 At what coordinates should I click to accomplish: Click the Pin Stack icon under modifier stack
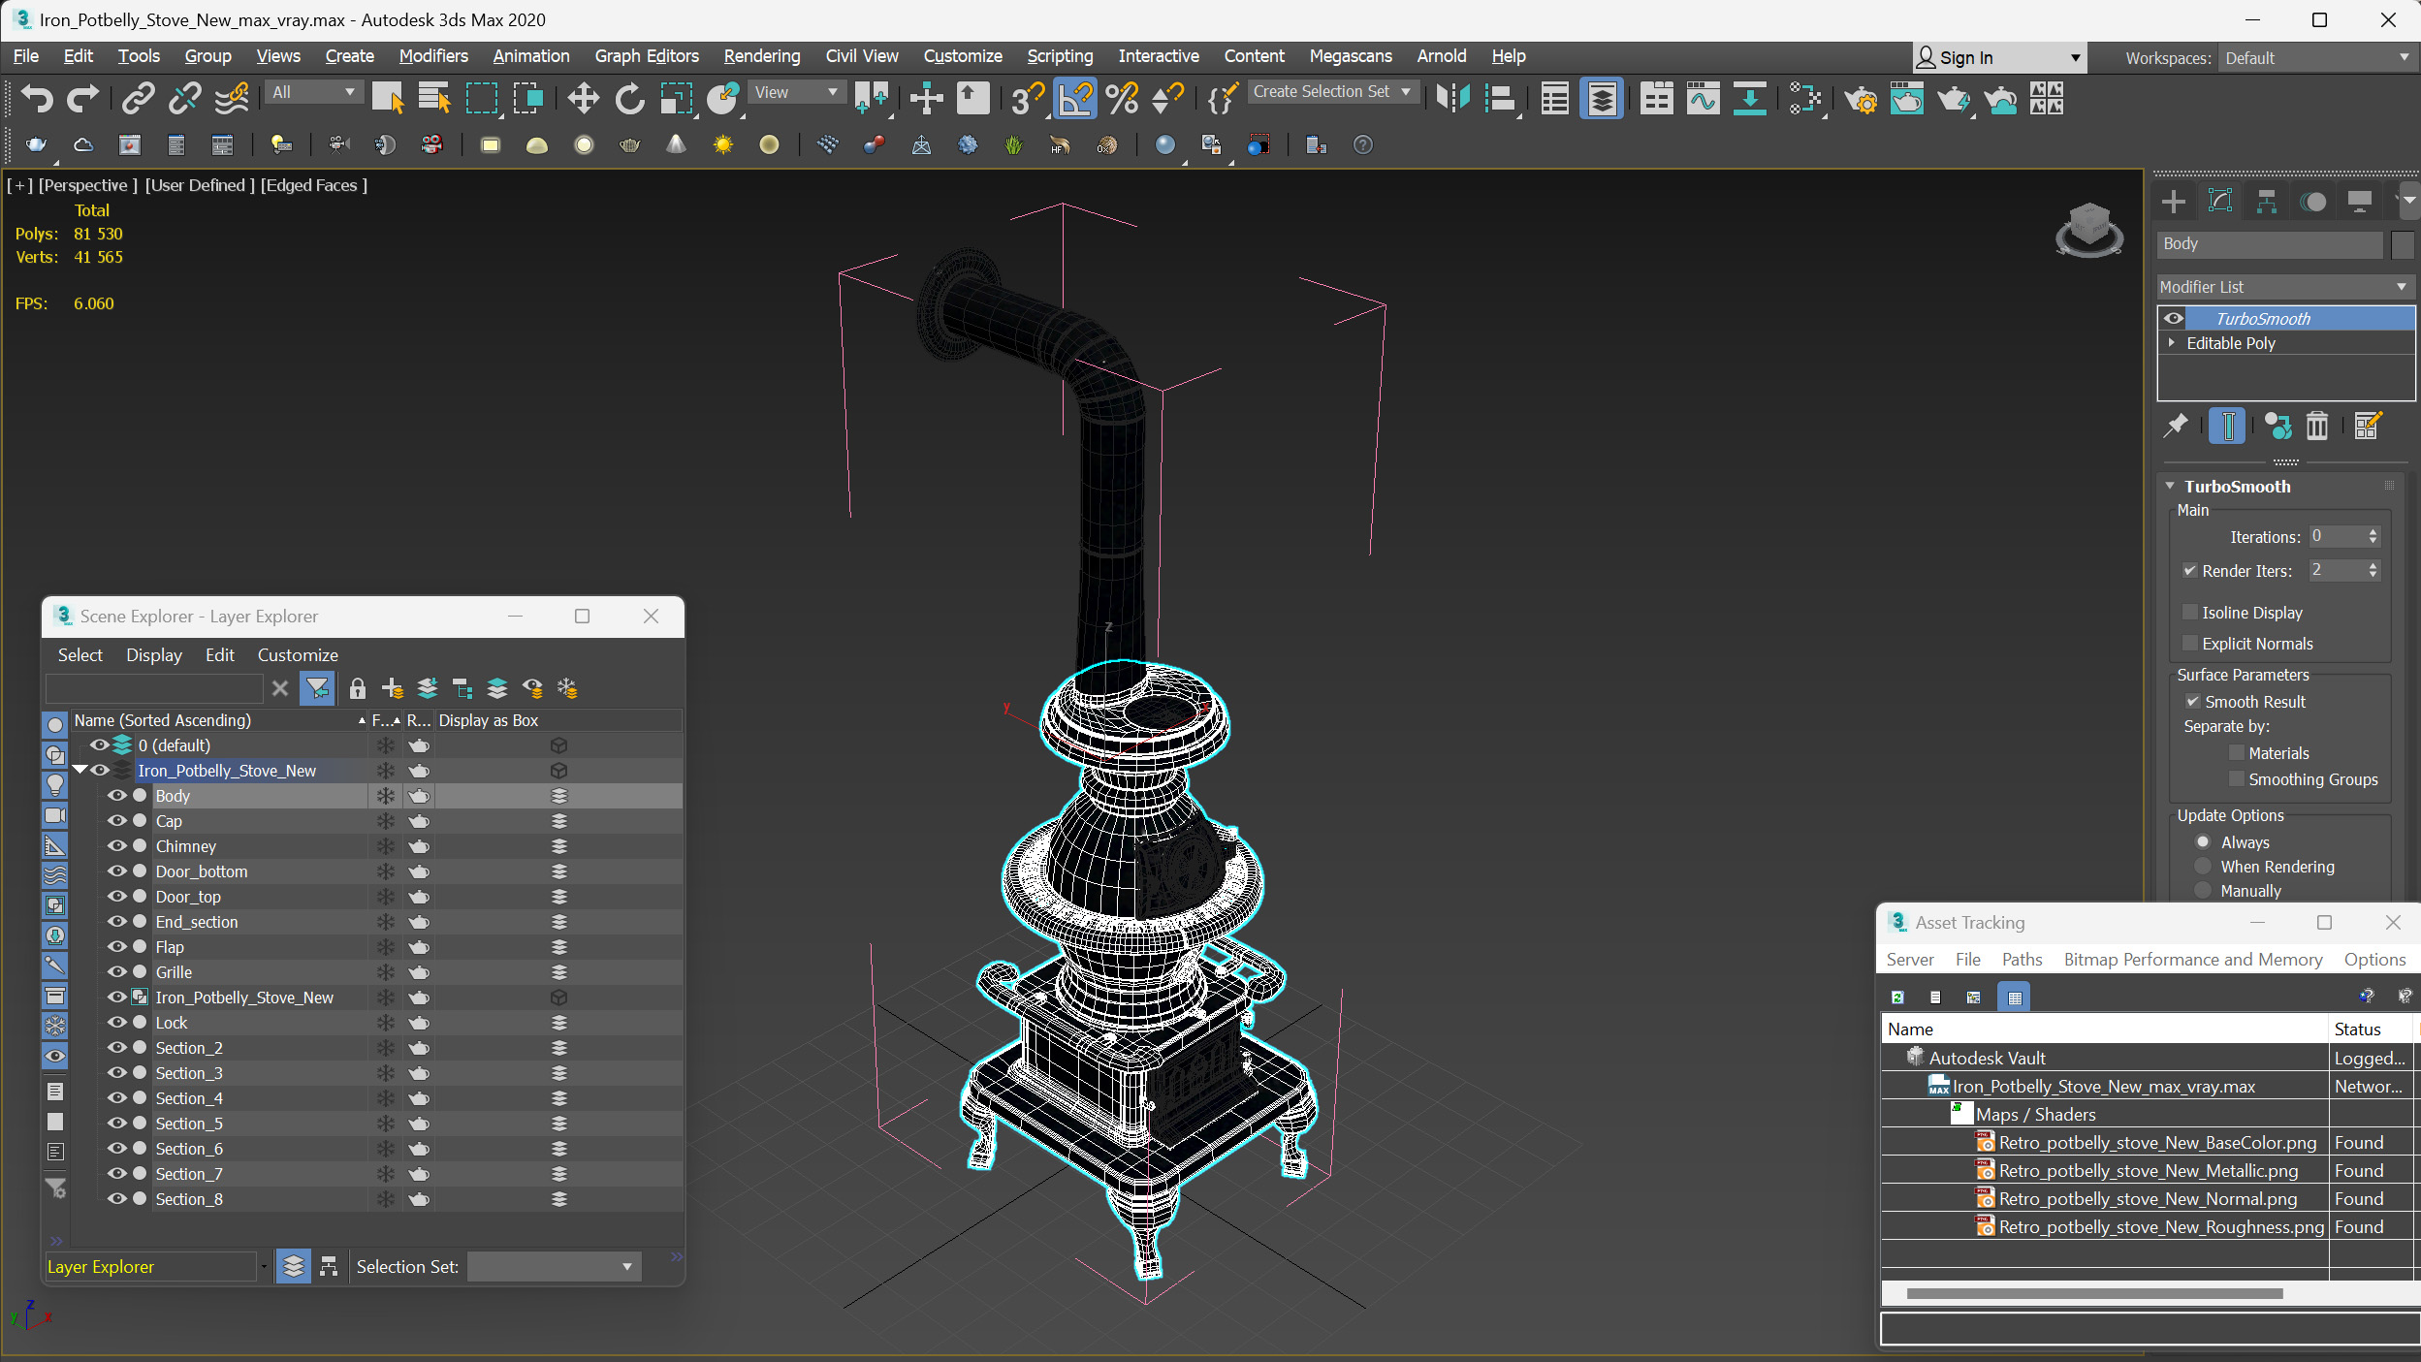(x=2175, y=426)
